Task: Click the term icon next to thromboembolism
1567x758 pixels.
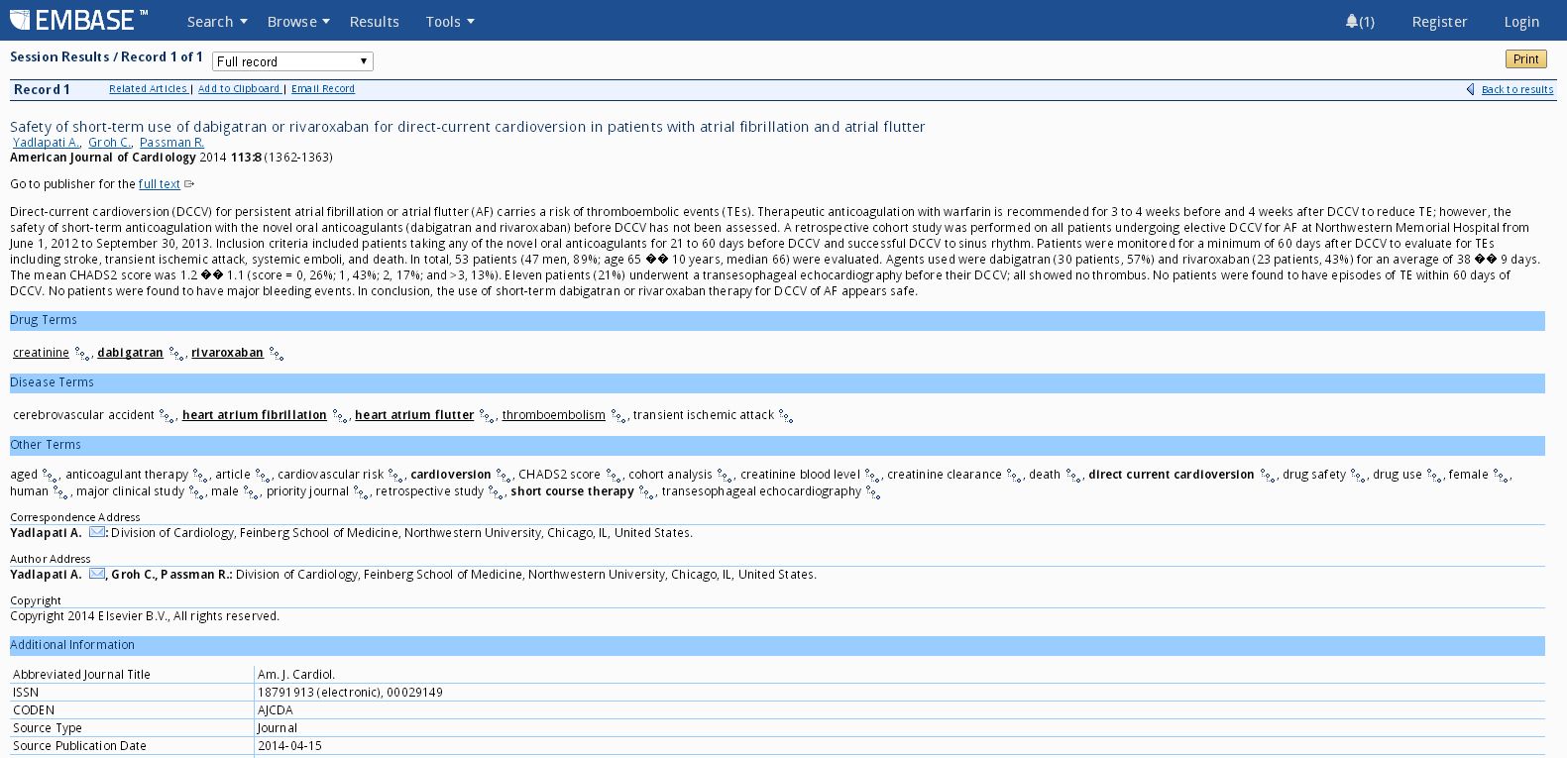Action: [618, 416]
